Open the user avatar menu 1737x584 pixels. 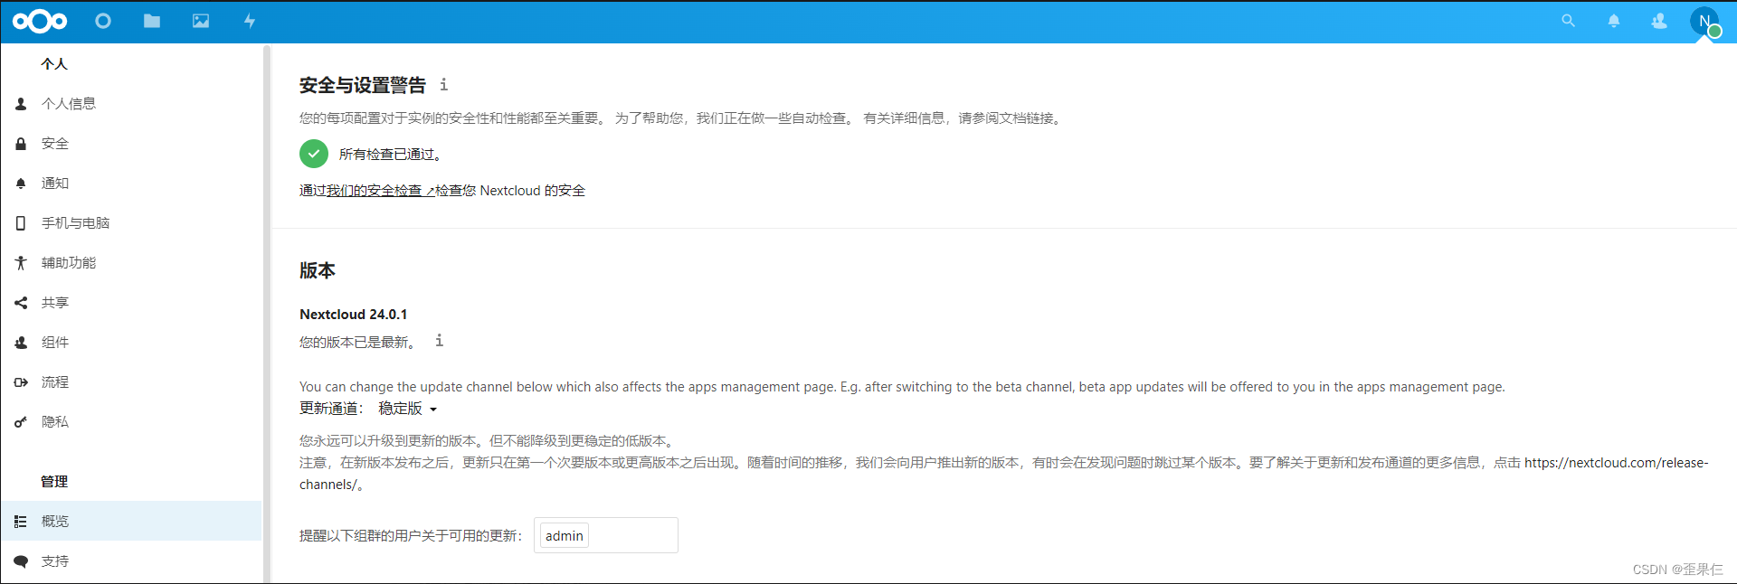pos(1704,21)
